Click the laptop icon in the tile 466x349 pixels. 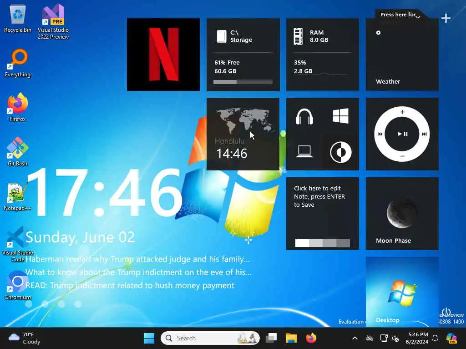click(x=304, y=152)
